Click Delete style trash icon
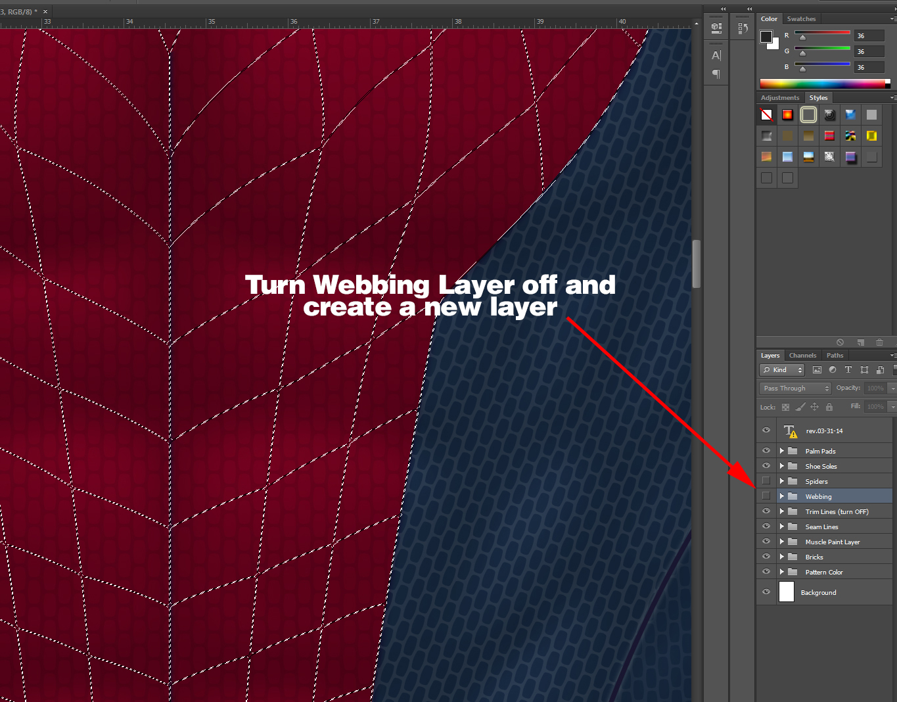The image size is (897, 702). [879, 342]
